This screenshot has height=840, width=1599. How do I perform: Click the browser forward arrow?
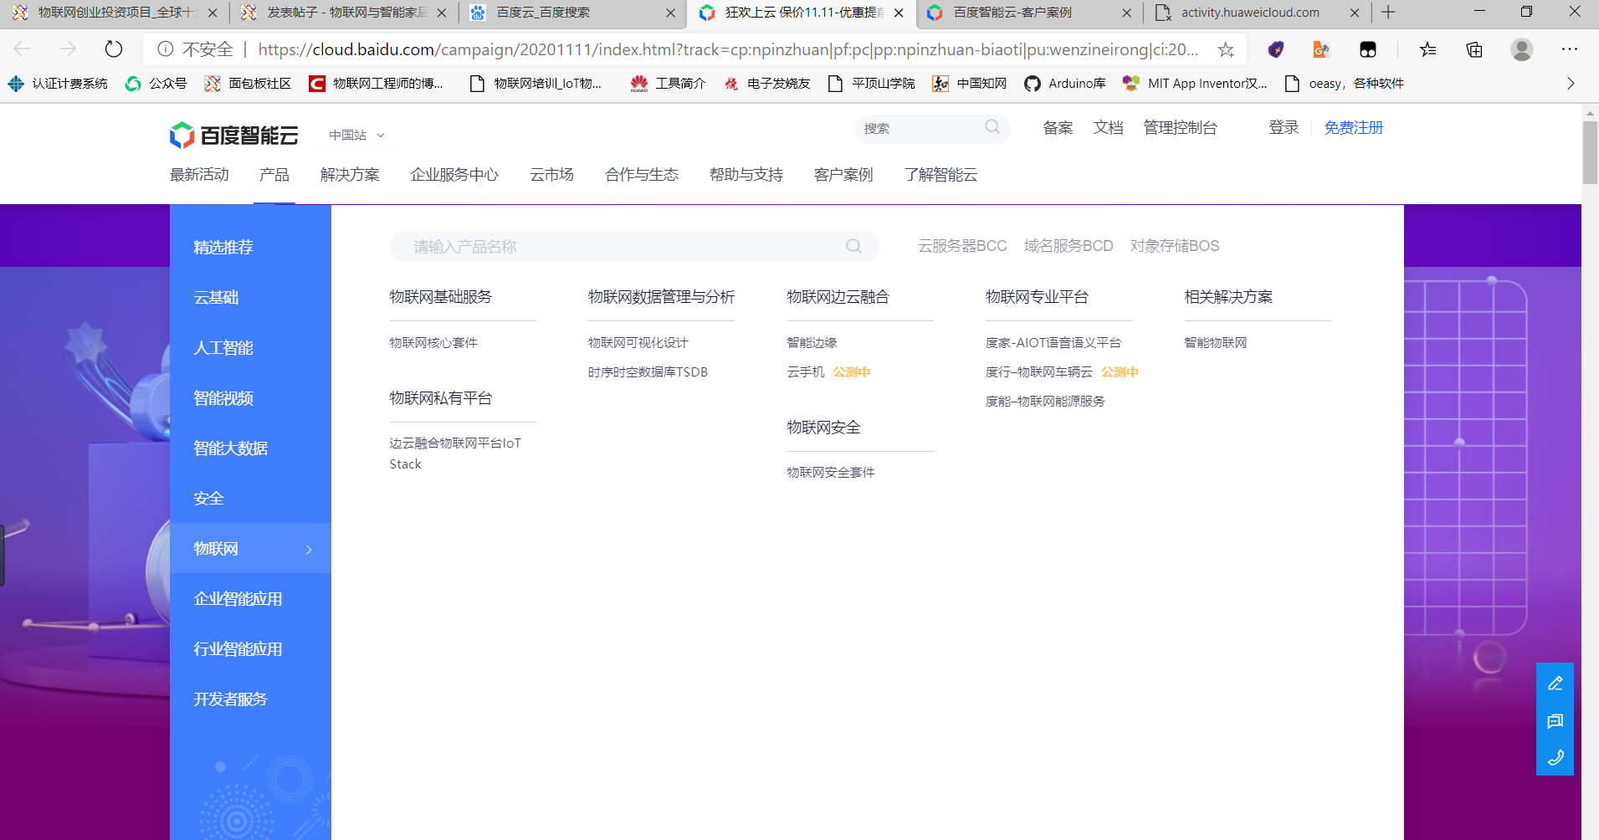(x=68, y=49)
